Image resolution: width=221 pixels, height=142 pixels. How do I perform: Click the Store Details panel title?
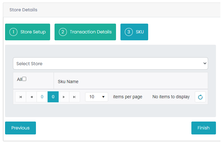click(23, 10)
